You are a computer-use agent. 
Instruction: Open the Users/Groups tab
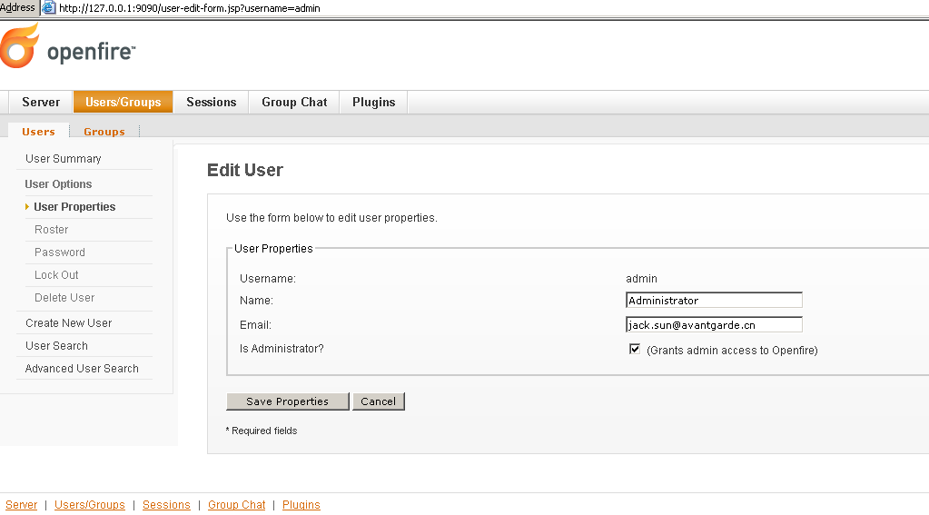point(124,102)
